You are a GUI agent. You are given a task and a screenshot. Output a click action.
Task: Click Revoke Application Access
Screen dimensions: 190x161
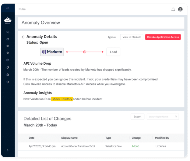click(163, 37)
